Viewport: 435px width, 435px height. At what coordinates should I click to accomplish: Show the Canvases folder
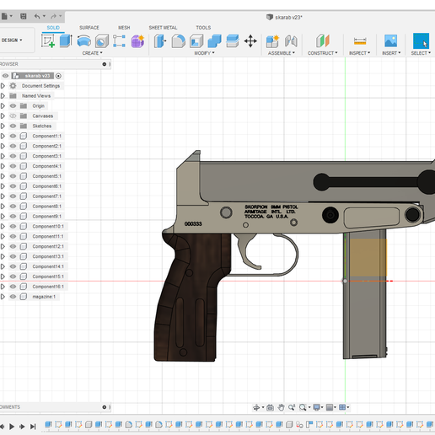(13, 115)
